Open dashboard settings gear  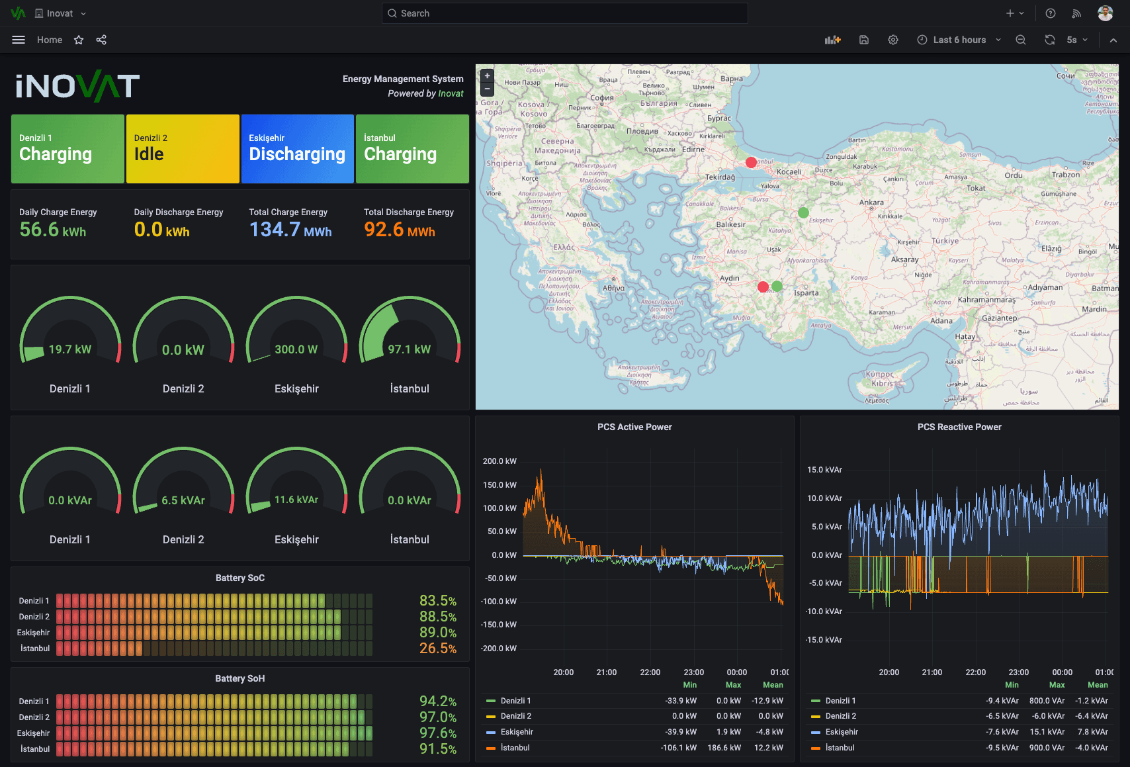click(x=893, y=40)
